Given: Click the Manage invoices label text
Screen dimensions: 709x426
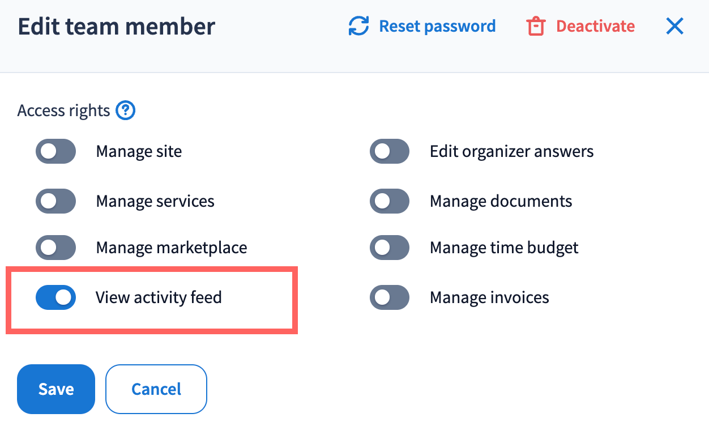Looking at the screenshot, I should (489, 297).
